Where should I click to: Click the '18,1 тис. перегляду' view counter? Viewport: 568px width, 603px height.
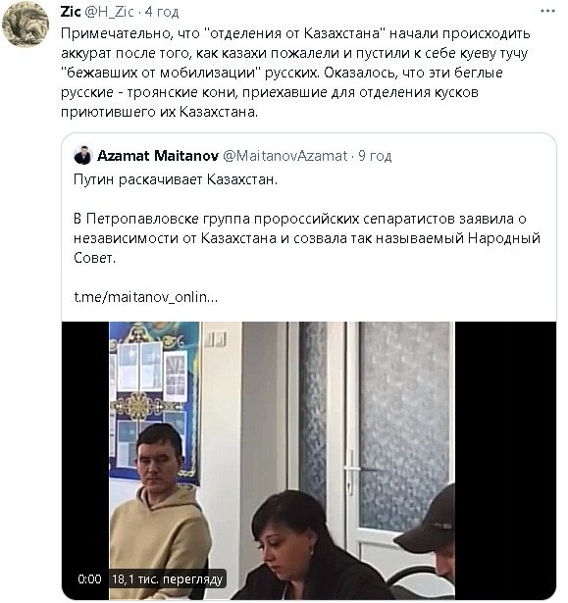point(168,579)
